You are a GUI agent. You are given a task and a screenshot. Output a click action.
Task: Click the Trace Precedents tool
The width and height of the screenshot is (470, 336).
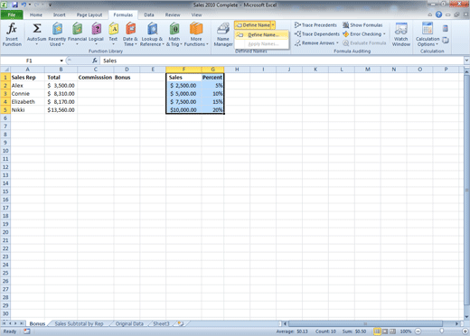click(x=315, y=25)
